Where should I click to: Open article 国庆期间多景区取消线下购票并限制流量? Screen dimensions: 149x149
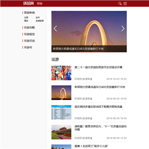point(99,107)
